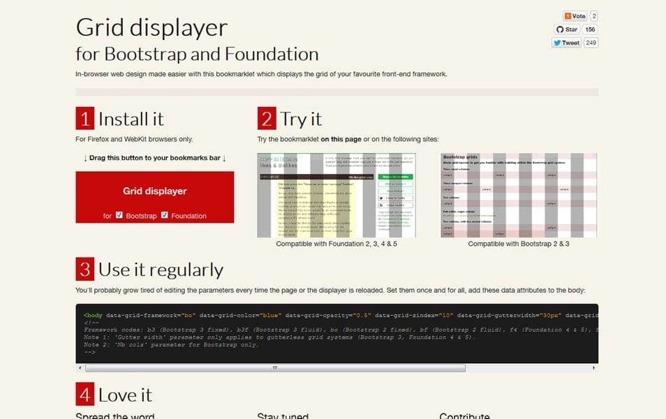Toggle Bootstrap support back on
Screen dimensions: 666x419
point(119,215)
